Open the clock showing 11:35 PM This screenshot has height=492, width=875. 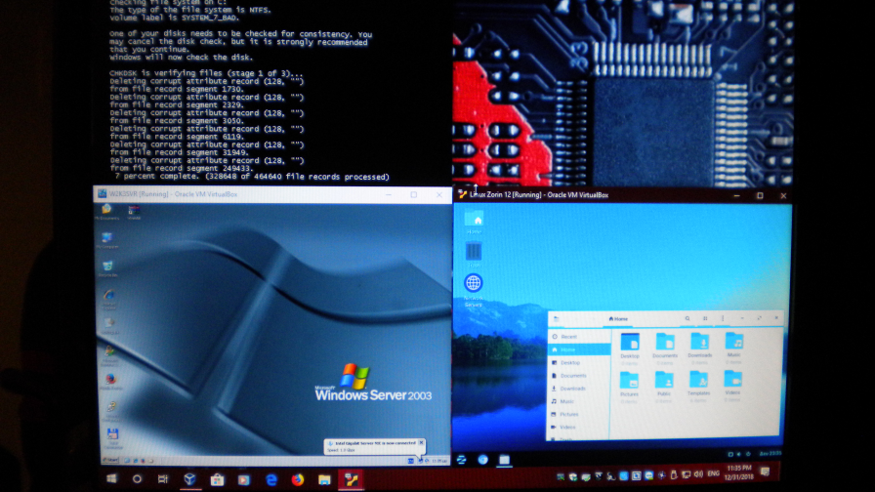(x=739, y=472)
